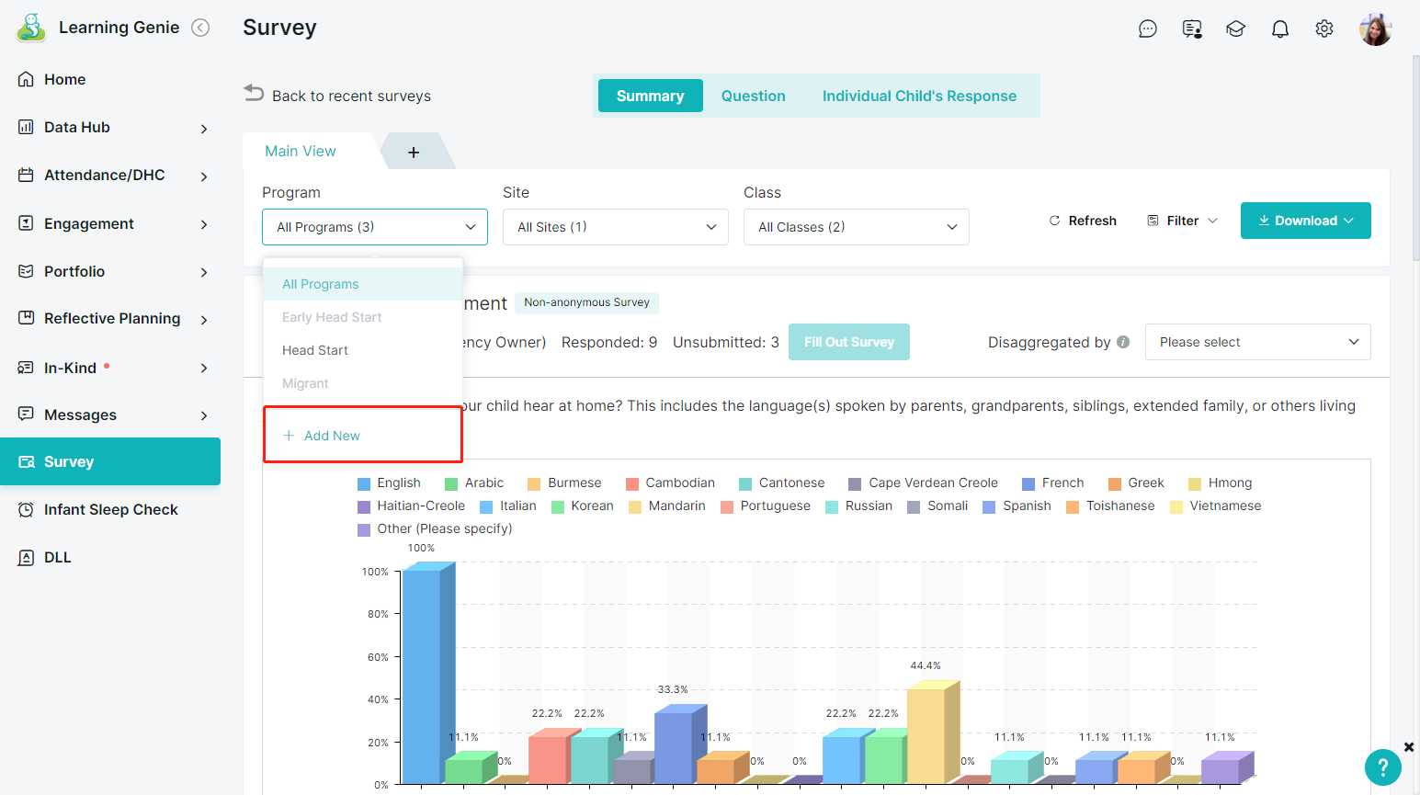Viewport: 1420px width, 795px height.
Task: Click the notification bell icon
Action: coord(1279,29)
